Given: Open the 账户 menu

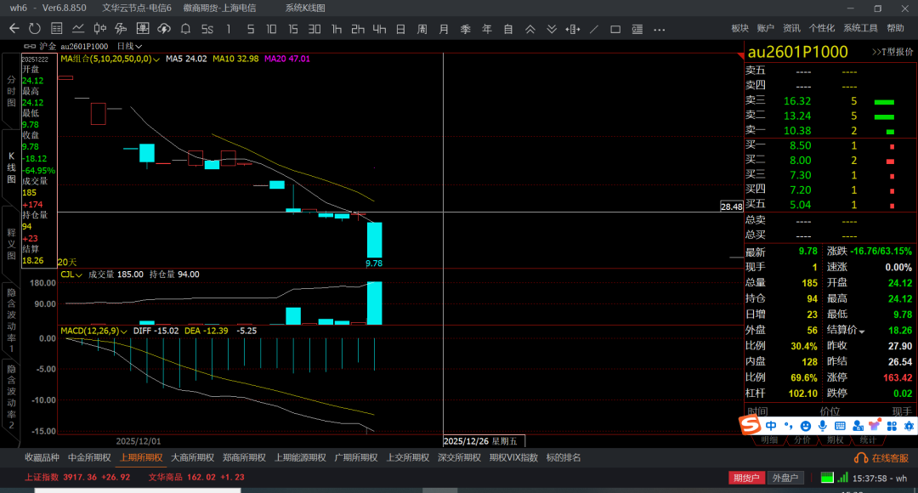Looking at the screenshot, I should point(766,28).
